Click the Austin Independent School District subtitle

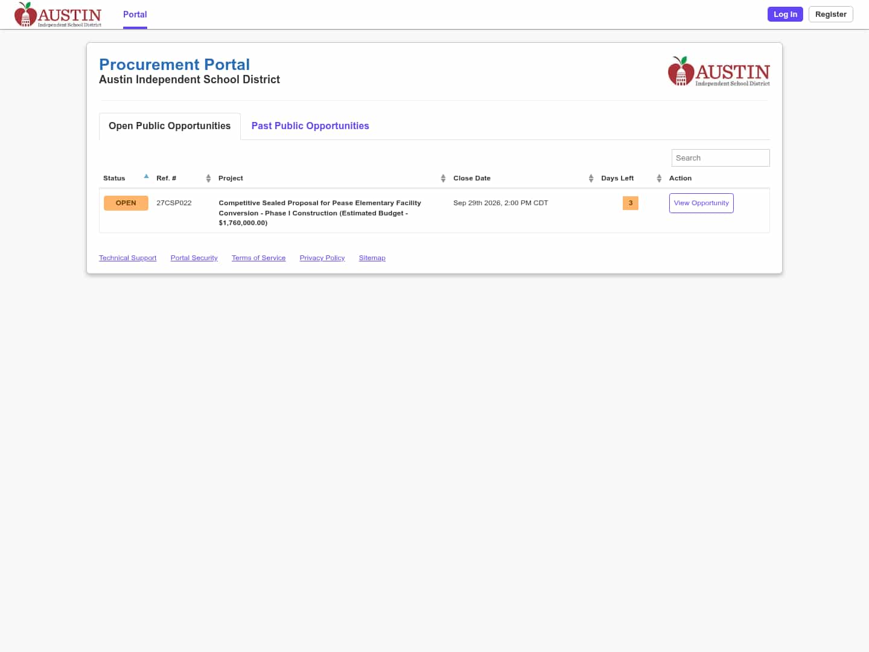(x=189, y=80)
